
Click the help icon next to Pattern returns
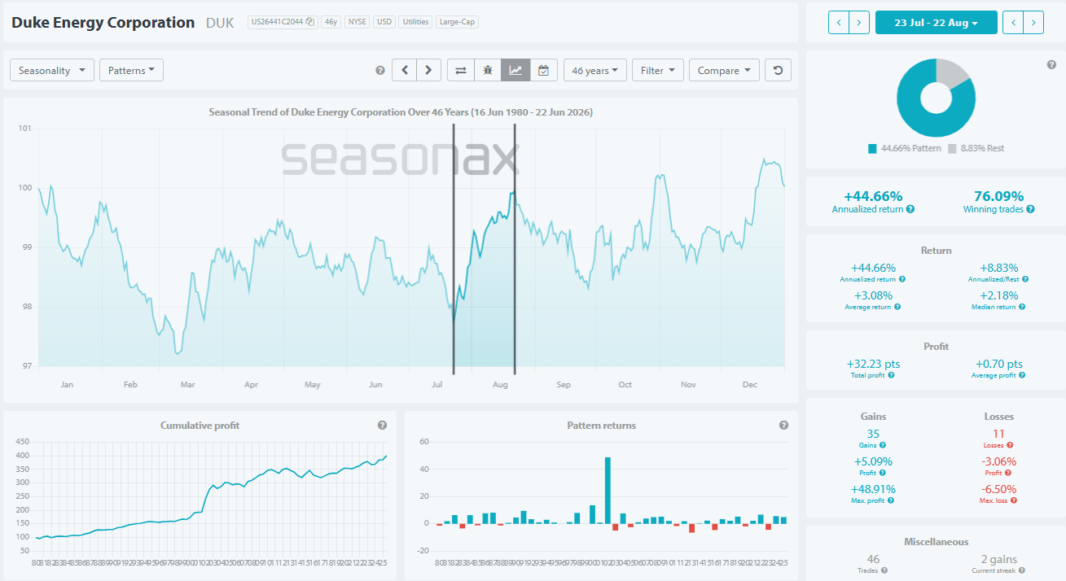(783, 425)
